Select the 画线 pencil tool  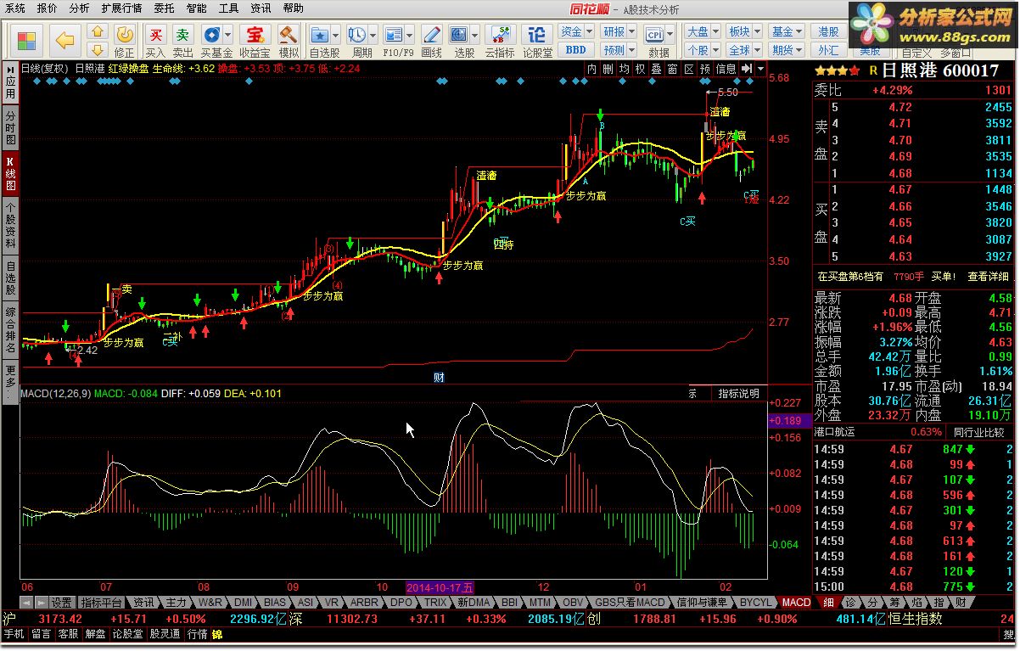(432, 40)
